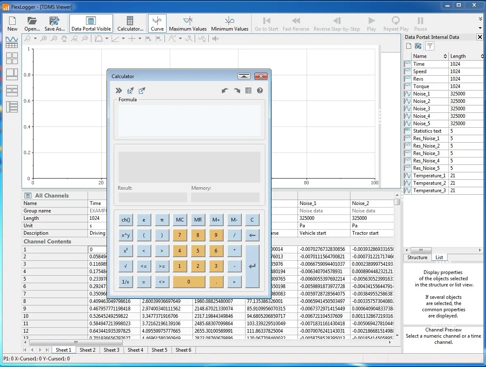Viewport: 486px width, 367px height.
Task: Collapse the Calculator window with roll-up button
Action: (x=244, y=76)
